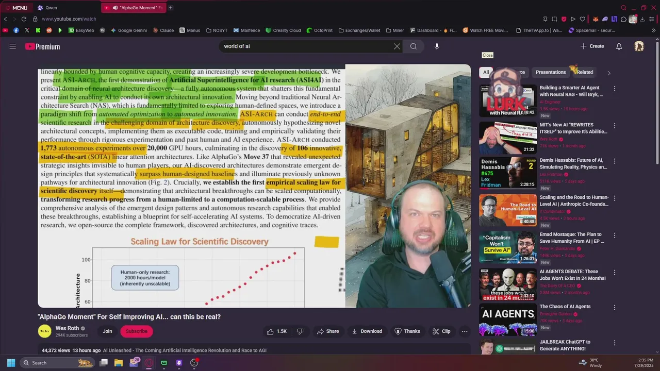Viewport: 660px width, 371px height.
Task: Open the notifications bell
Action: 619,46
